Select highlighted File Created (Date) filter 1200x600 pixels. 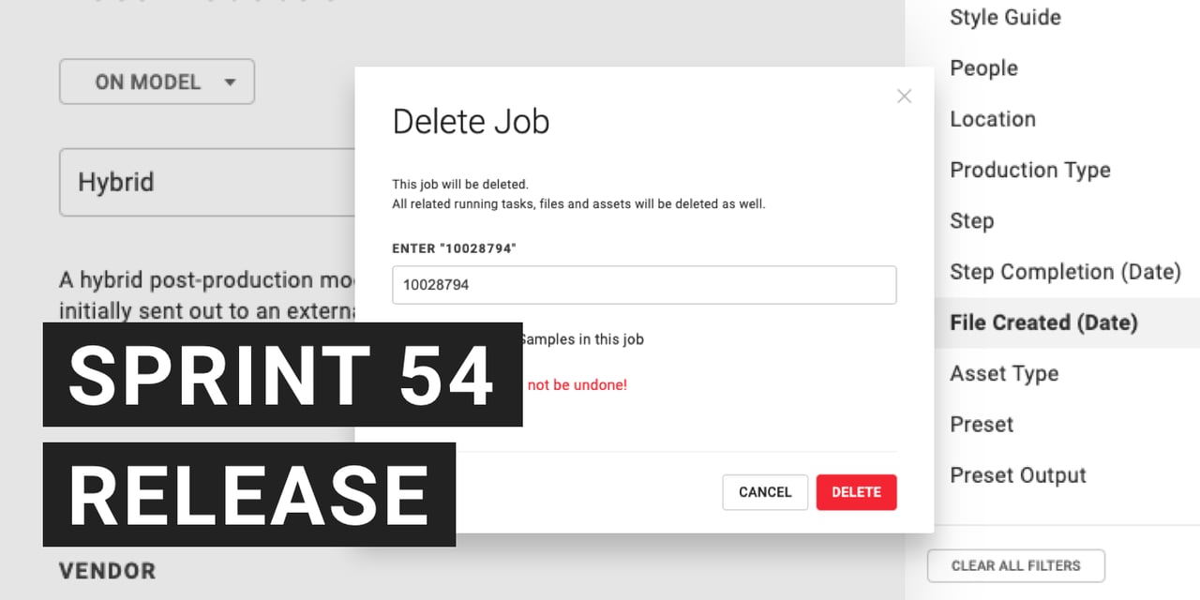click(x=1043, y=322)
